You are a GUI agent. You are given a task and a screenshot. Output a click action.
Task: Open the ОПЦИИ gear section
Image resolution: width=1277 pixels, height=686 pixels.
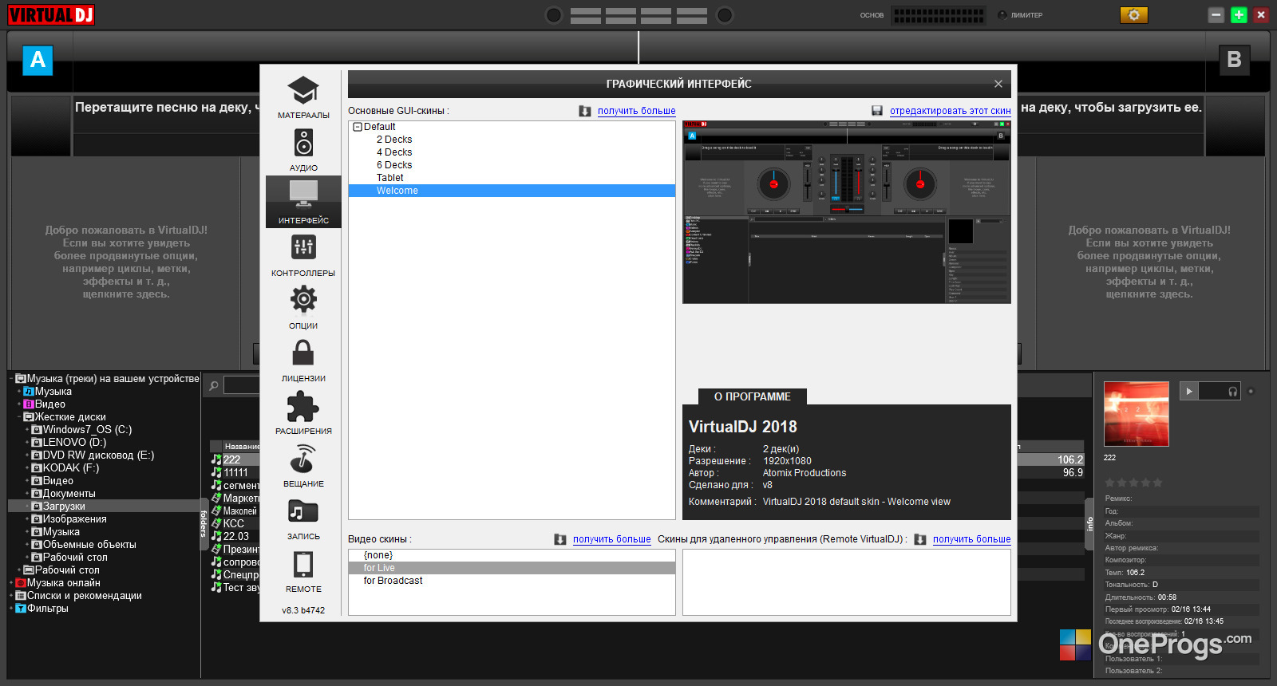pos(303,307)
